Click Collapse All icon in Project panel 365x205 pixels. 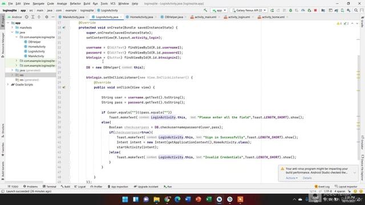(x=39, y=17)
